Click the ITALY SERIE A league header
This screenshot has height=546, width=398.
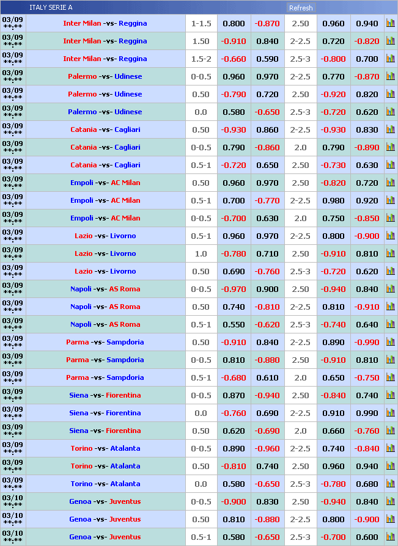pyautogui.click(x=51, y=7)
